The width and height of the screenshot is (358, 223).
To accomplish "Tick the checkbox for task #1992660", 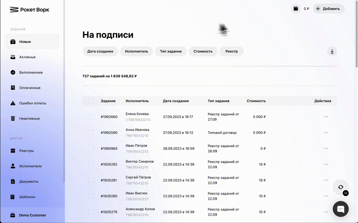I will [91, 117].
